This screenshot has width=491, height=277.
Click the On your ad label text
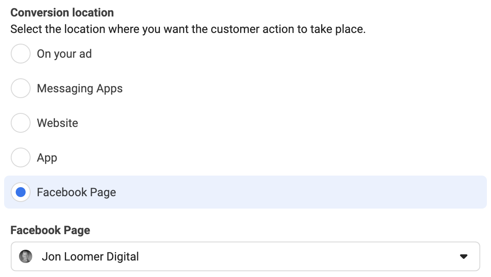point(64,54)
